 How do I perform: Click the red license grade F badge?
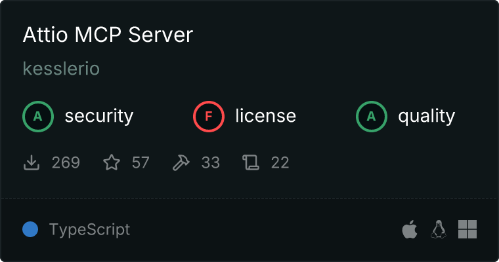click(209, 117)
